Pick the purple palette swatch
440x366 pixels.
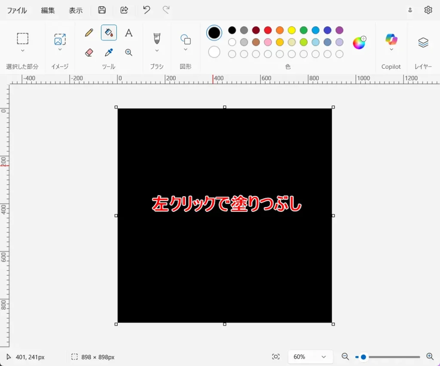[339, 30]
